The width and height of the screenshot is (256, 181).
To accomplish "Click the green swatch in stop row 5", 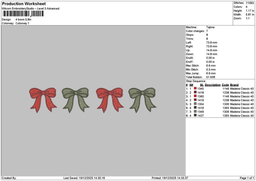I will [x=195, y=104].
